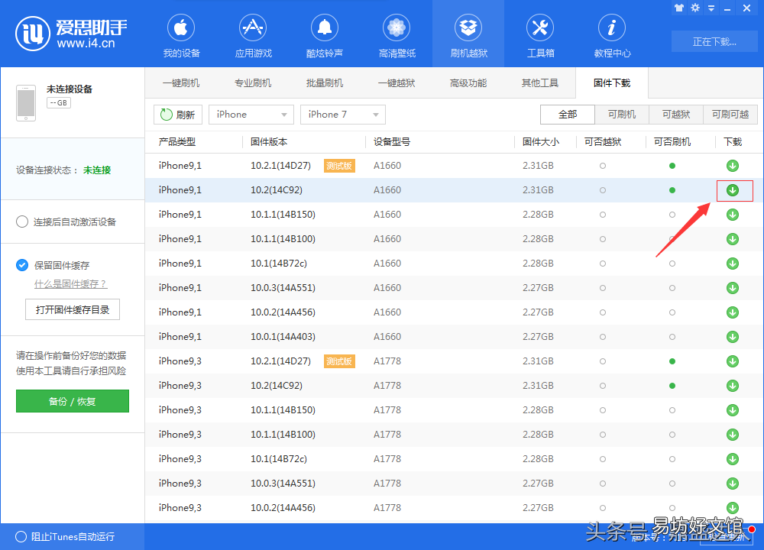The width and height of the screenshot is (764, 550).
Task: Sort by 固件大小 column header
Action: 541,142
